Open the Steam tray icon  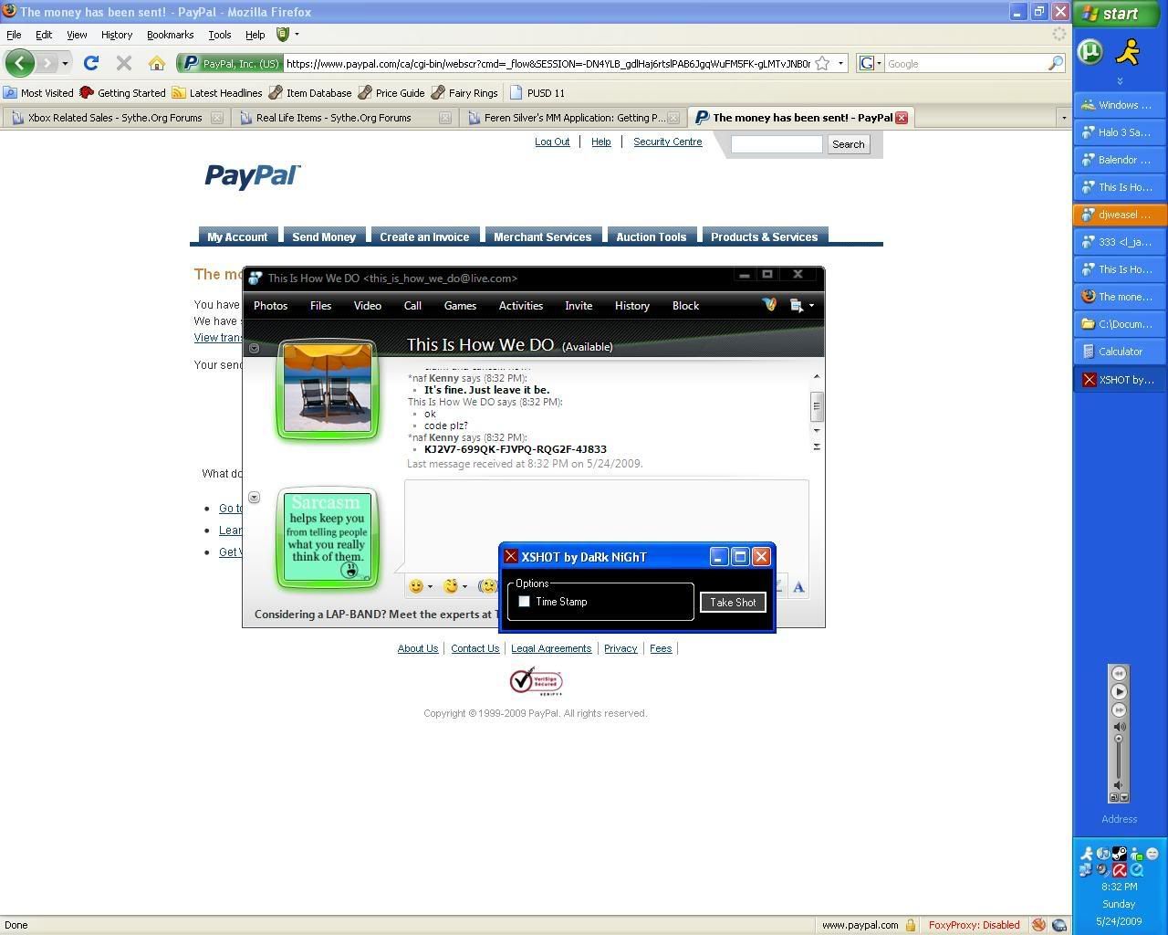coord(1120,854)
